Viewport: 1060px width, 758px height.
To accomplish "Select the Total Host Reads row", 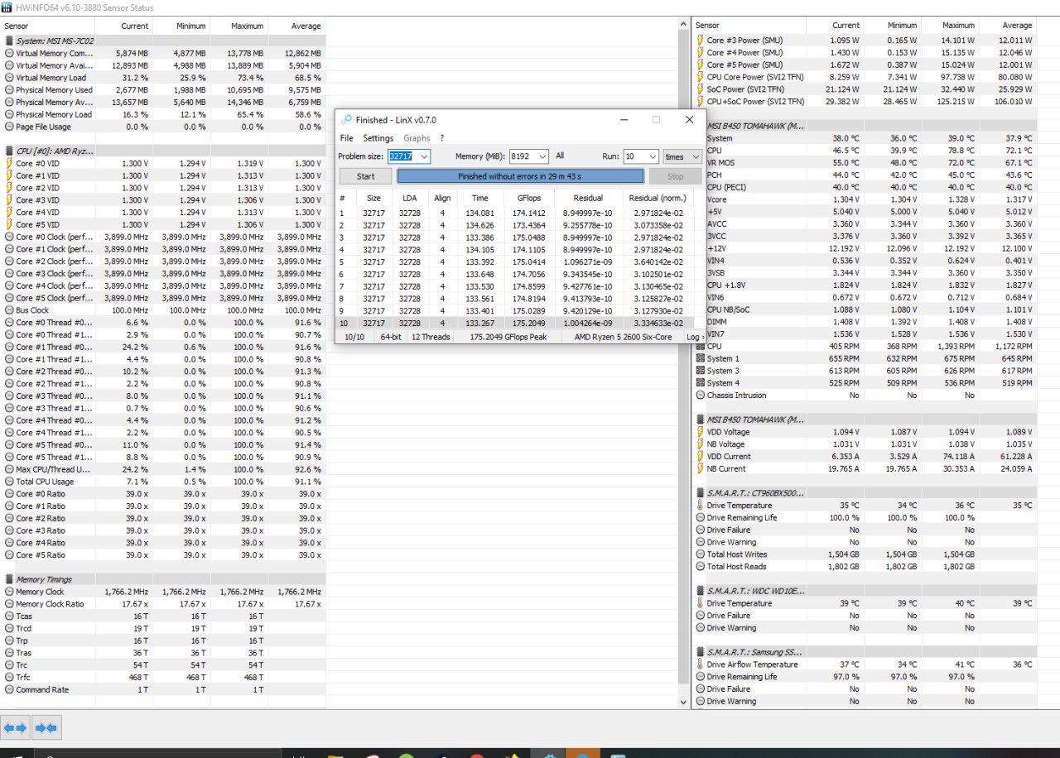I will point(865,567).
